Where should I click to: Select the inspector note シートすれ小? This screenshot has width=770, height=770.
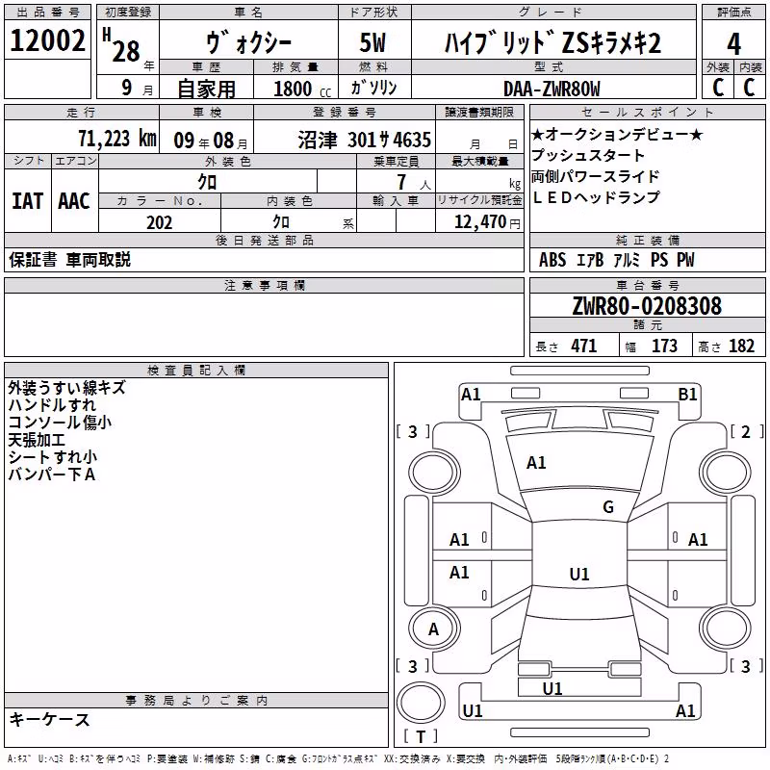click(53, 456)
